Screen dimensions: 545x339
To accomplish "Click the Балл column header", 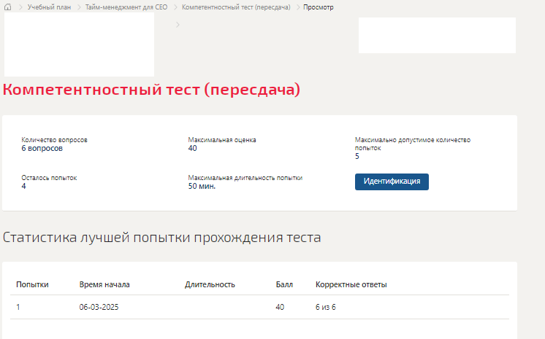I will coord(284,284).
